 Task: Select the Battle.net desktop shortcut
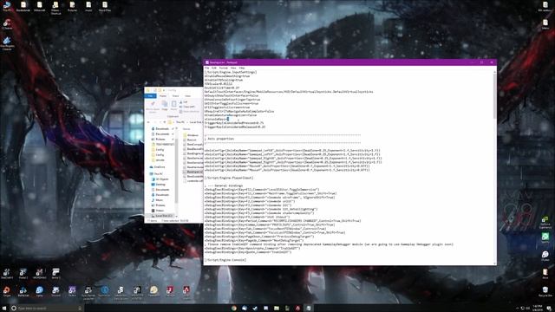click(x=23, y=291)
